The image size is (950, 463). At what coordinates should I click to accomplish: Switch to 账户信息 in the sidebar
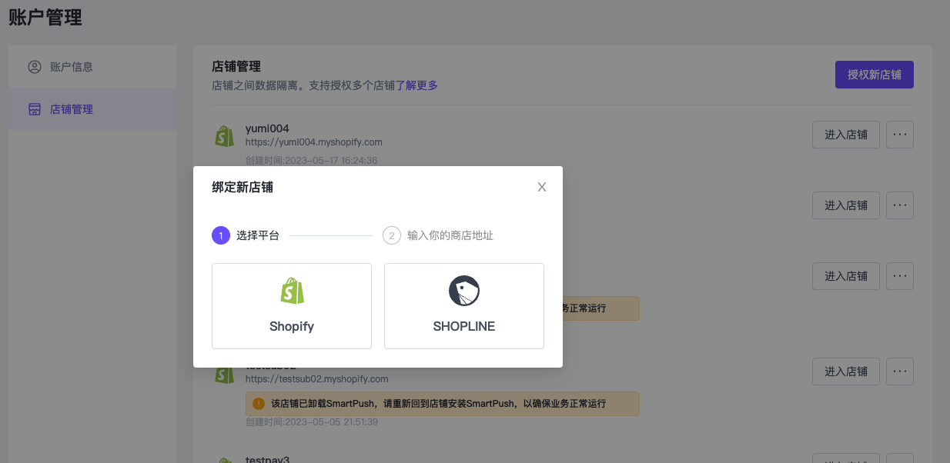71,67
